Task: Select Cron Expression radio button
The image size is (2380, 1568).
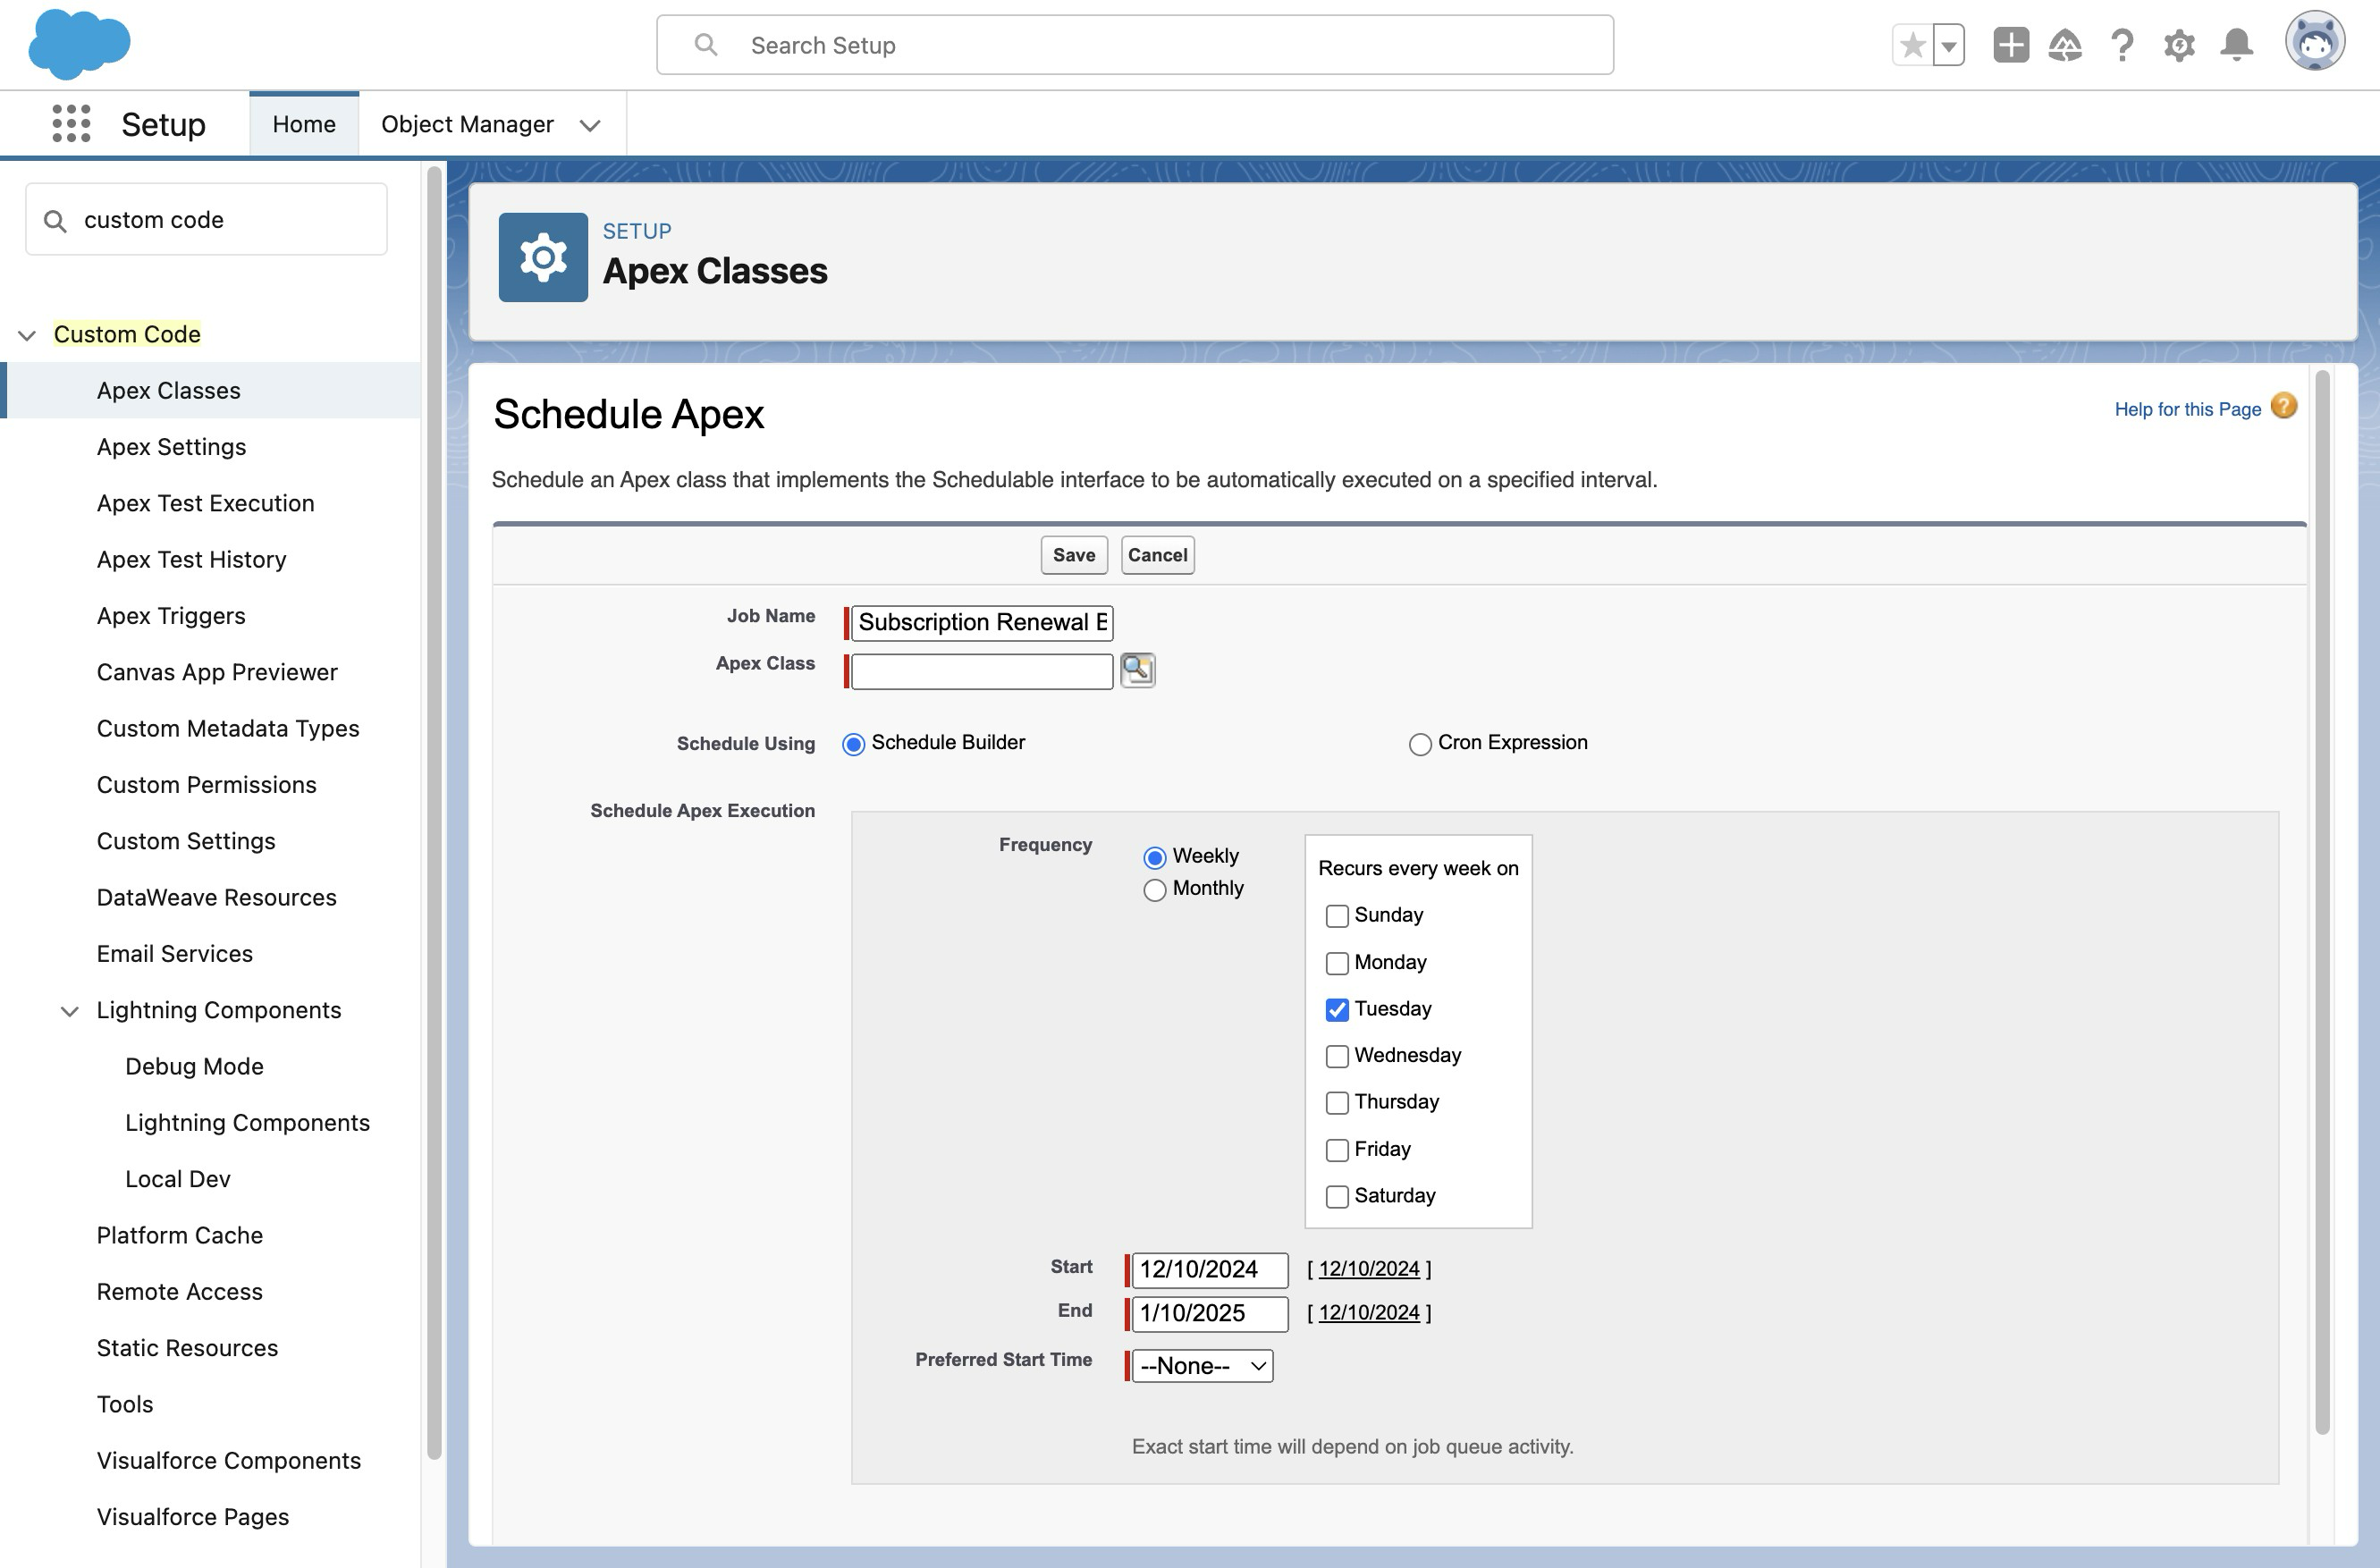Action: 1420,744
